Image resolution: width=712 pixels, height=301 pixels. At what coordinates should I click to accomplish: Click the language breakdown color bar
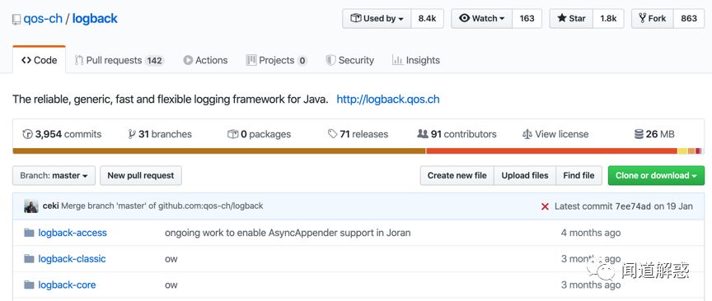pyautogui.click(x=357, y=151)
